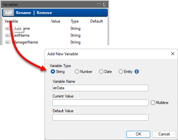
Task: Choose the Date variable type
Action: [101, 72]
